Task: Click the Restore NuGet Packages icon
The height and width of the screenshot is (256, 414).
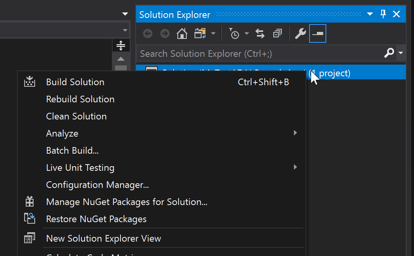Action: tap(30, 218)
